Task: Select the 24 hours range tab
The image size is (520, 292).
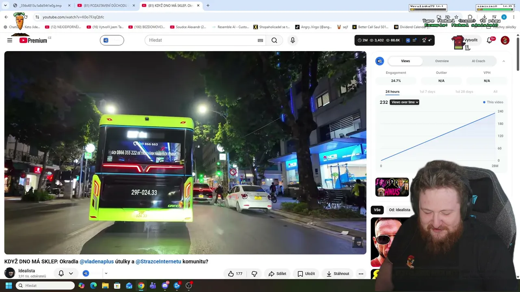Action: pyautogui.click(x=392, y=92)
